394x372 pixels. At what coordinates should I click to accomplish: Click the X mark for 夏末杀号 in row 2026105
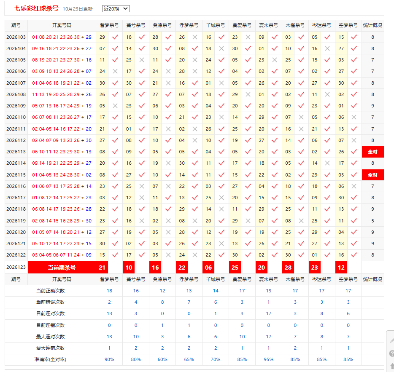275,60
